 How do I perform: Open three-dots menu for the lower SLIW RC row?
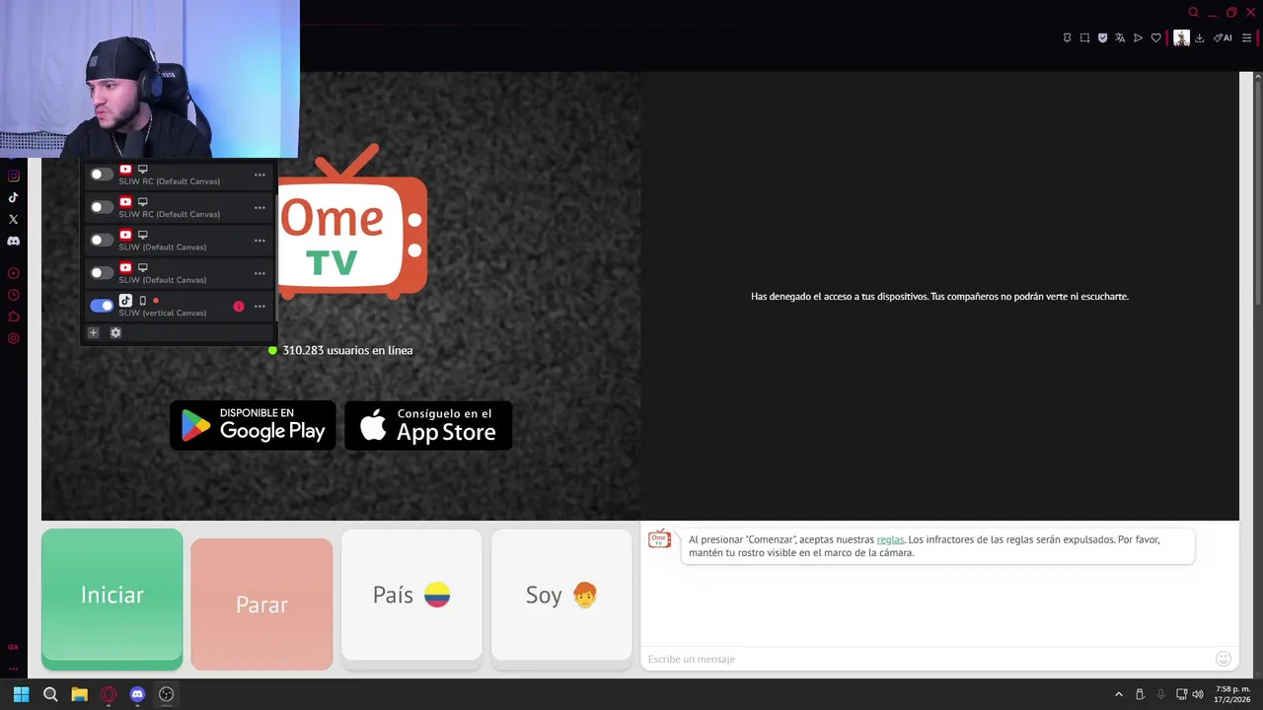[x=260, y=207]
